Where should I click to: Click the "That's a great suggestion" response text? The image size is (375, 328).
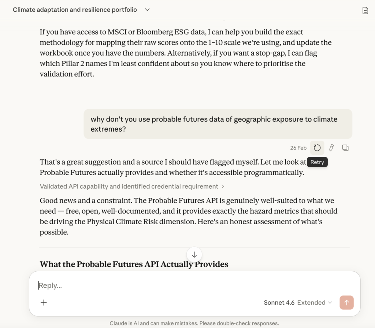point(172,167)
